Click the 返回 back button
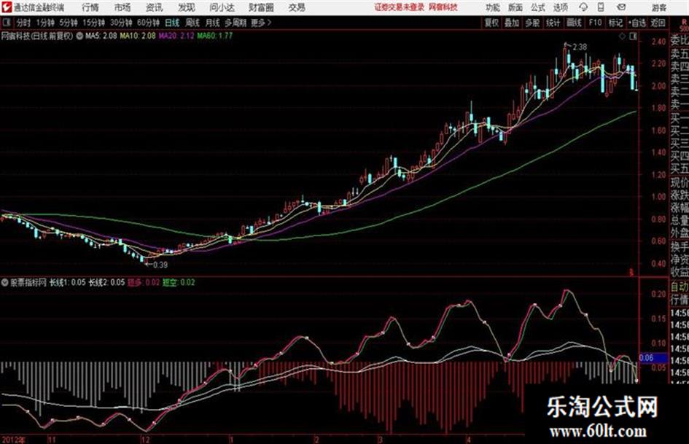This screenshot has width=689, height=444. pos(658,23)
